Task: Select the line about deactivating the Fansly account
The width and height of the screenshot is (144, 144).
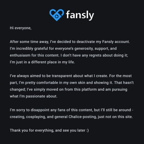Action: point(70,42)
